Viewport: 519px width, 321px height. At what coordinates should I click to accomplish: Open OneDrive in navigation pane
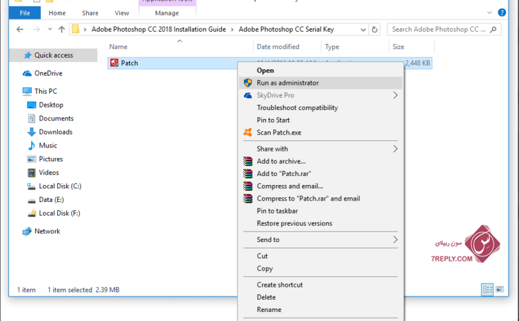pos(48,73)
